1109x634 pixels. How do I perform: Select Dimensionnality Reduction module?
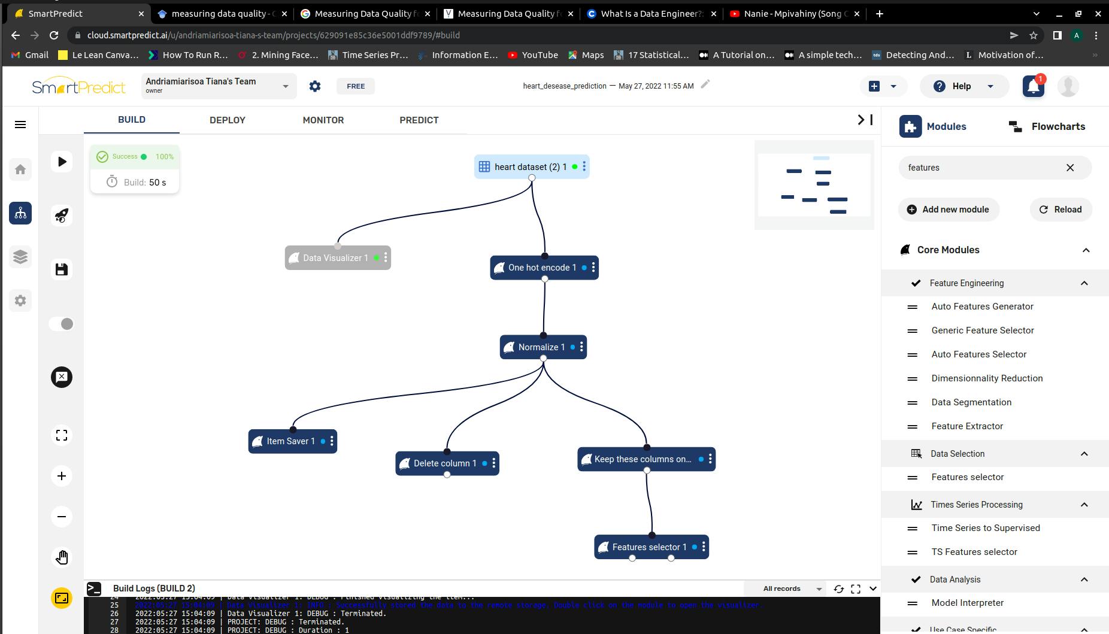coord(987,378)
